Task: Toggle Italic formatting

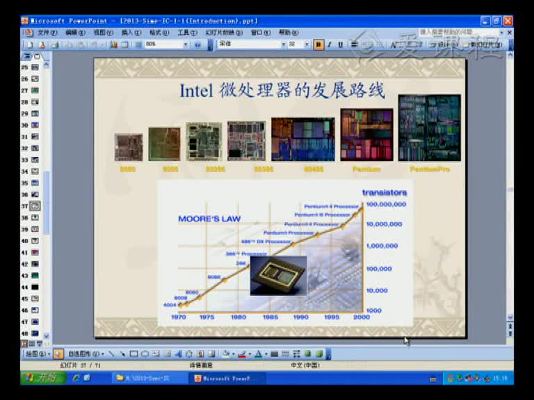Action: click(x=330, y=44)
